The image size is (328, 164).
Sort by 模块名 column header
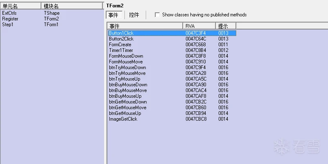[72, 6]
